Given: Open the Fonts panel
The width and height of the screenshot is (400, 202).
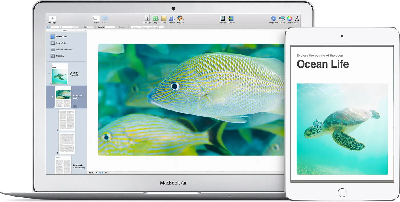Looking at the screenshot, I should tap(297, 18).
